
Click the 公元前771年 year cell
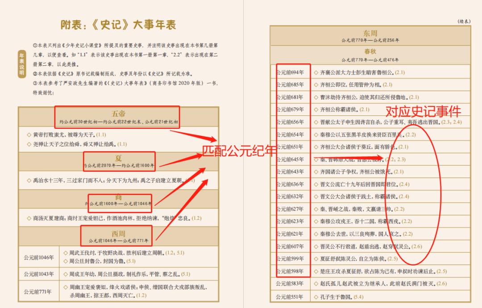point(38,291)
